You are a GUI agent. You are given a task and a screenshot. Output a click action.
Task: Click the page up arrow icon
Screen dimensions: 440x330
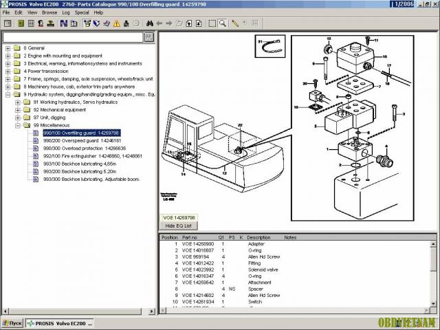pos(189,23)
